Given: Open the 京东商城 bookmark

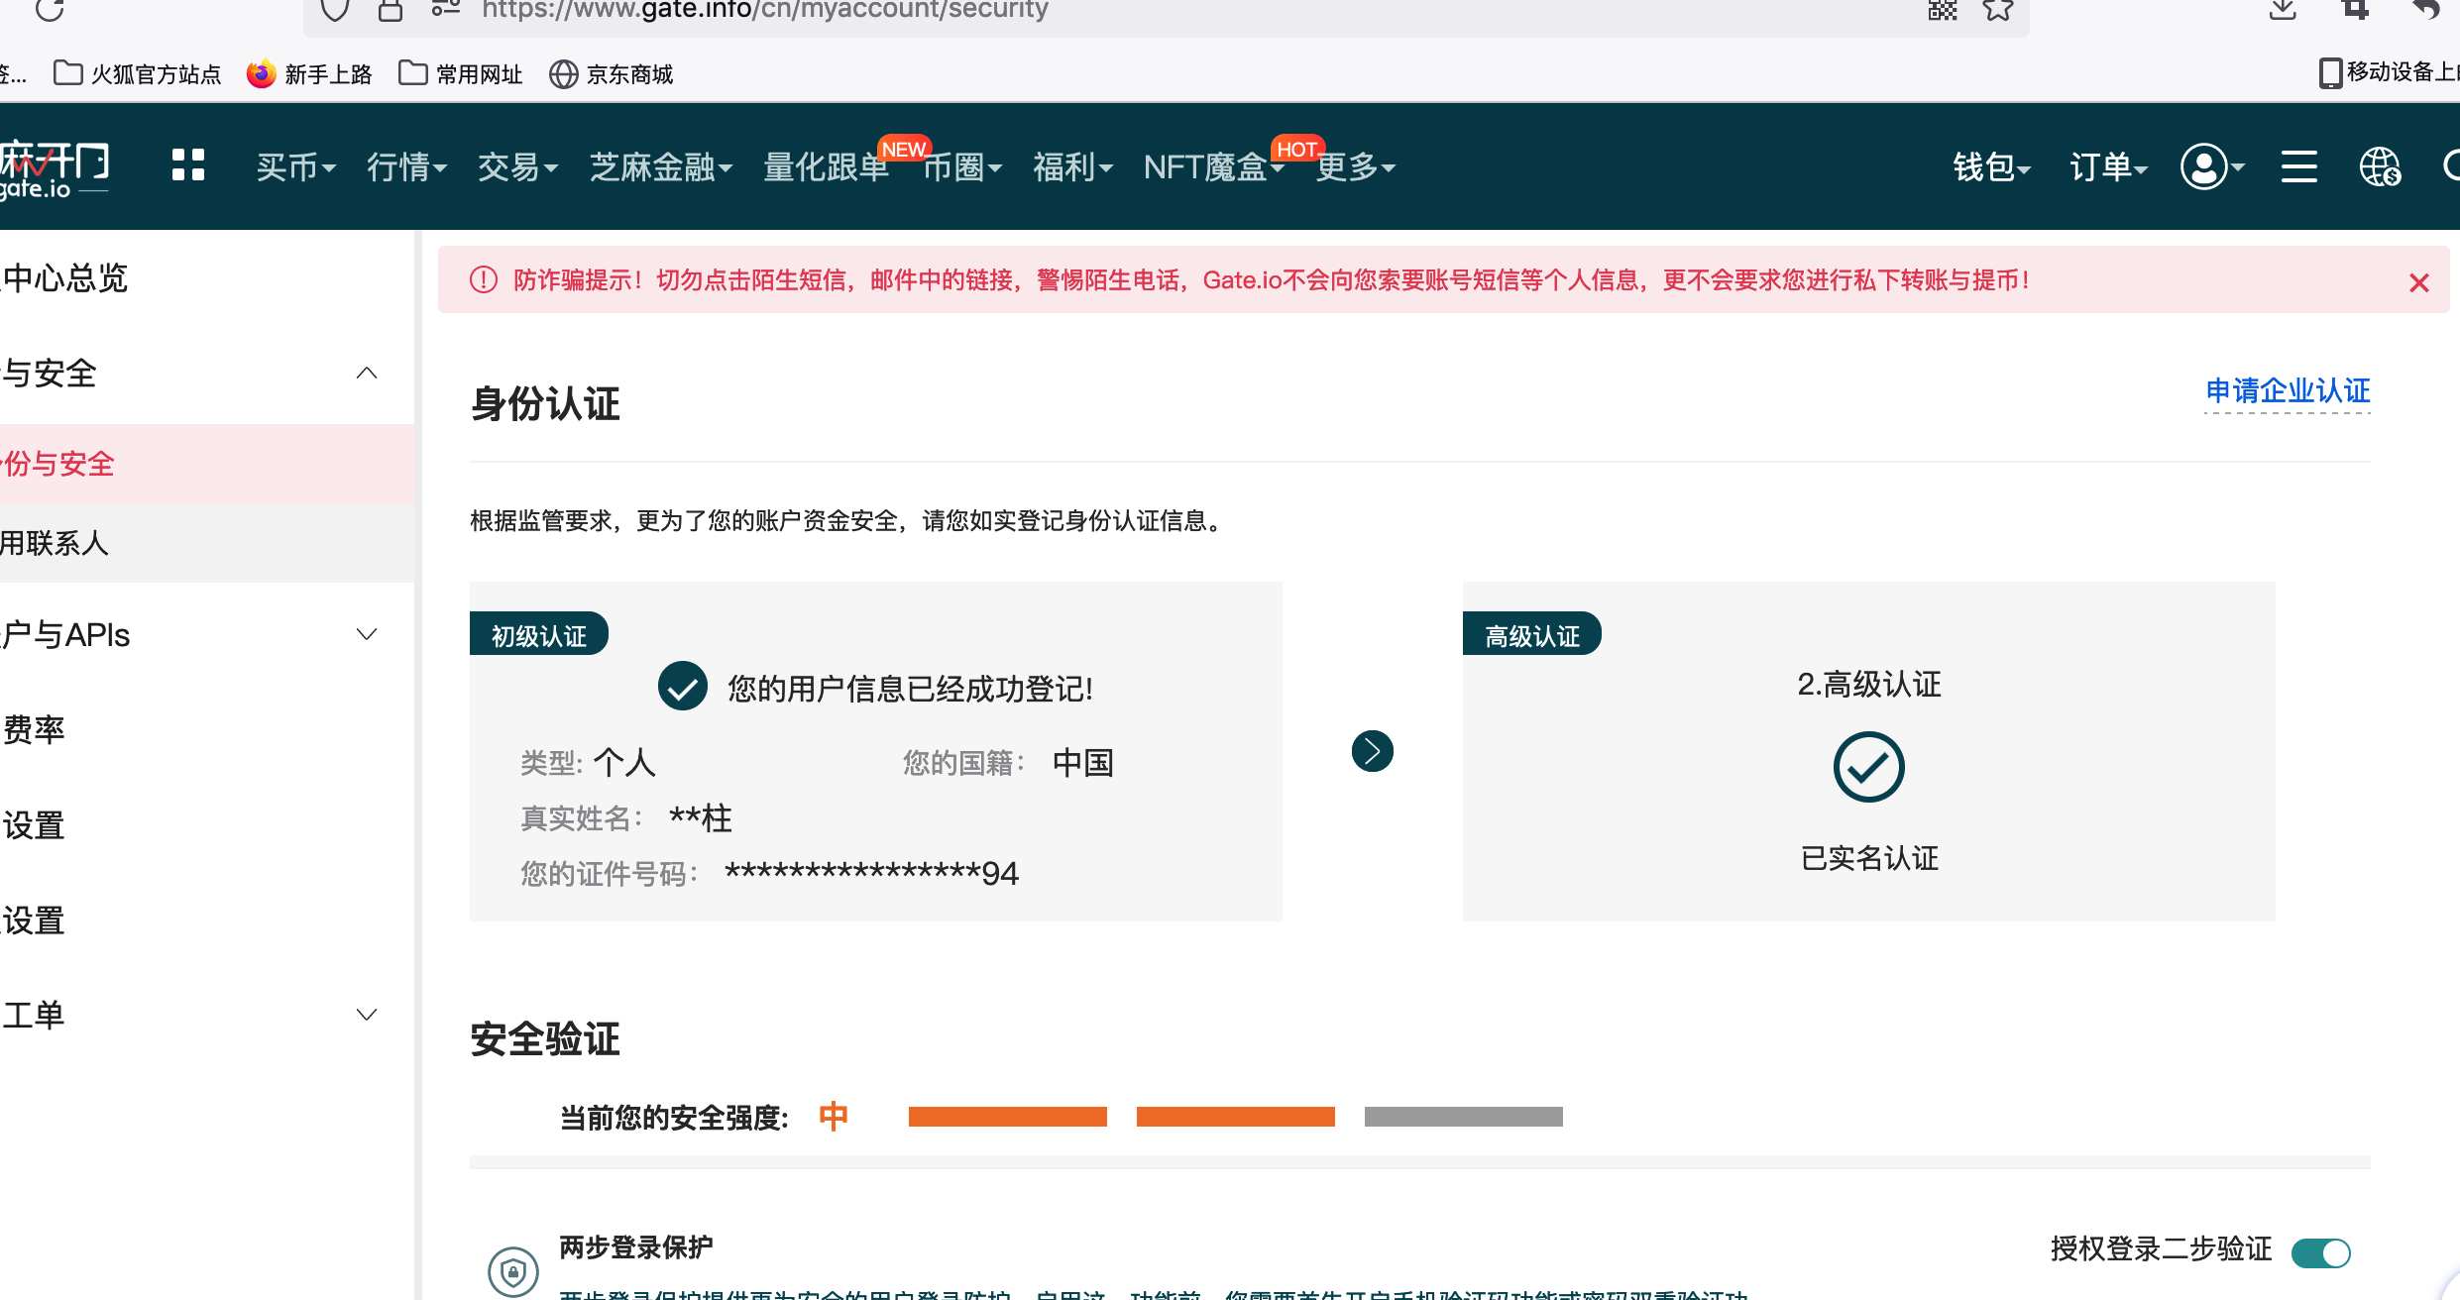Looking at the screenshot, I should (x=611, y=74).
